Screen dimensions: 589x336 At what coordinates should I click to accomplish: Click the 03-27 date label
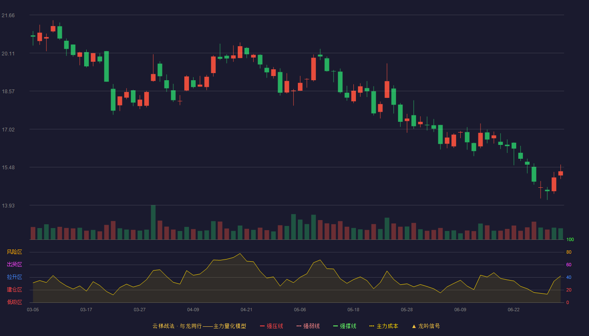pyautogui.click(x=140, y=310)
